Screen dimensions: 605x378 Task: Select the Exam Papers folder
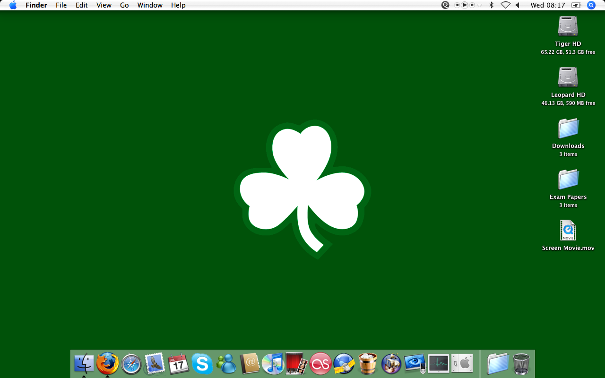(568, 180)
